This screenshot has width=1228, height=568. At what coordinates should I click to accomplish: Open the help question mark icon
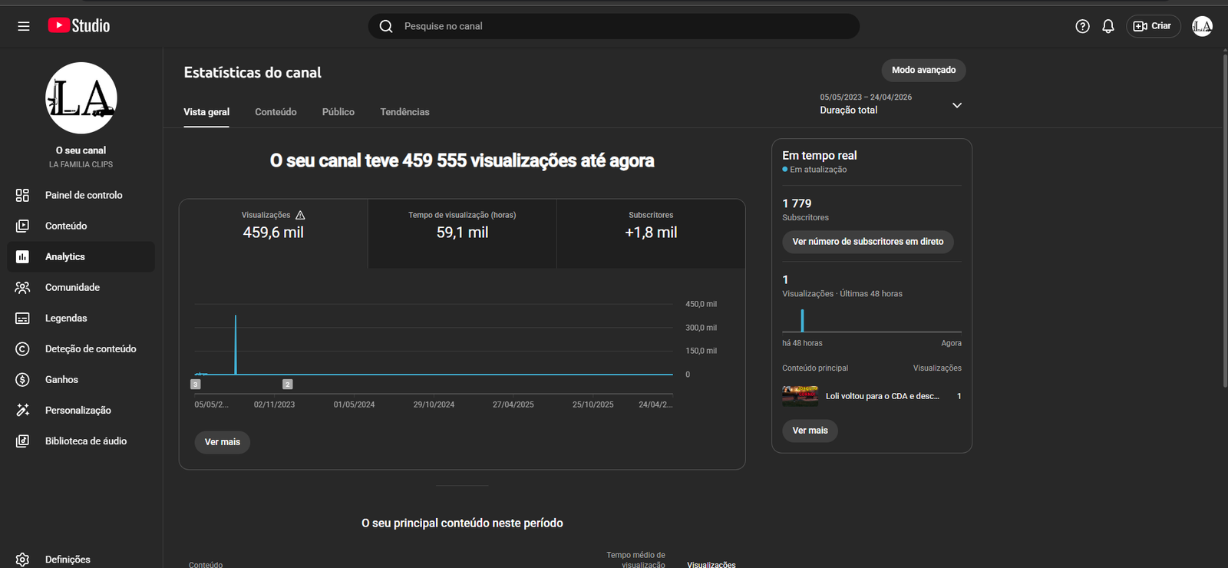pyautogui.click(x=1082, y=26)
